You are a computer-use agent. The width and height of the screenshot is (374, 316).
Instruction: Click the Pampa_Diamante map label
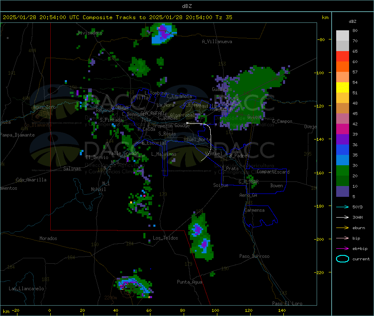click(x=17, y=135)
